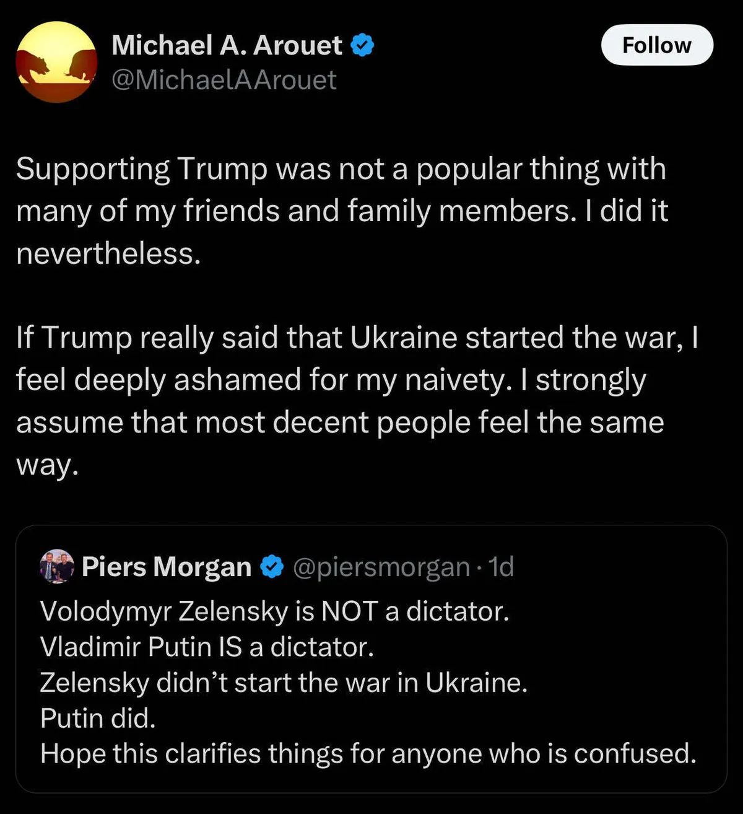The width and height of the screenshot is (743, 814).
Task: Click the blue verified badge beside Michael A. Arouet
Action: [x=363, y=45]
